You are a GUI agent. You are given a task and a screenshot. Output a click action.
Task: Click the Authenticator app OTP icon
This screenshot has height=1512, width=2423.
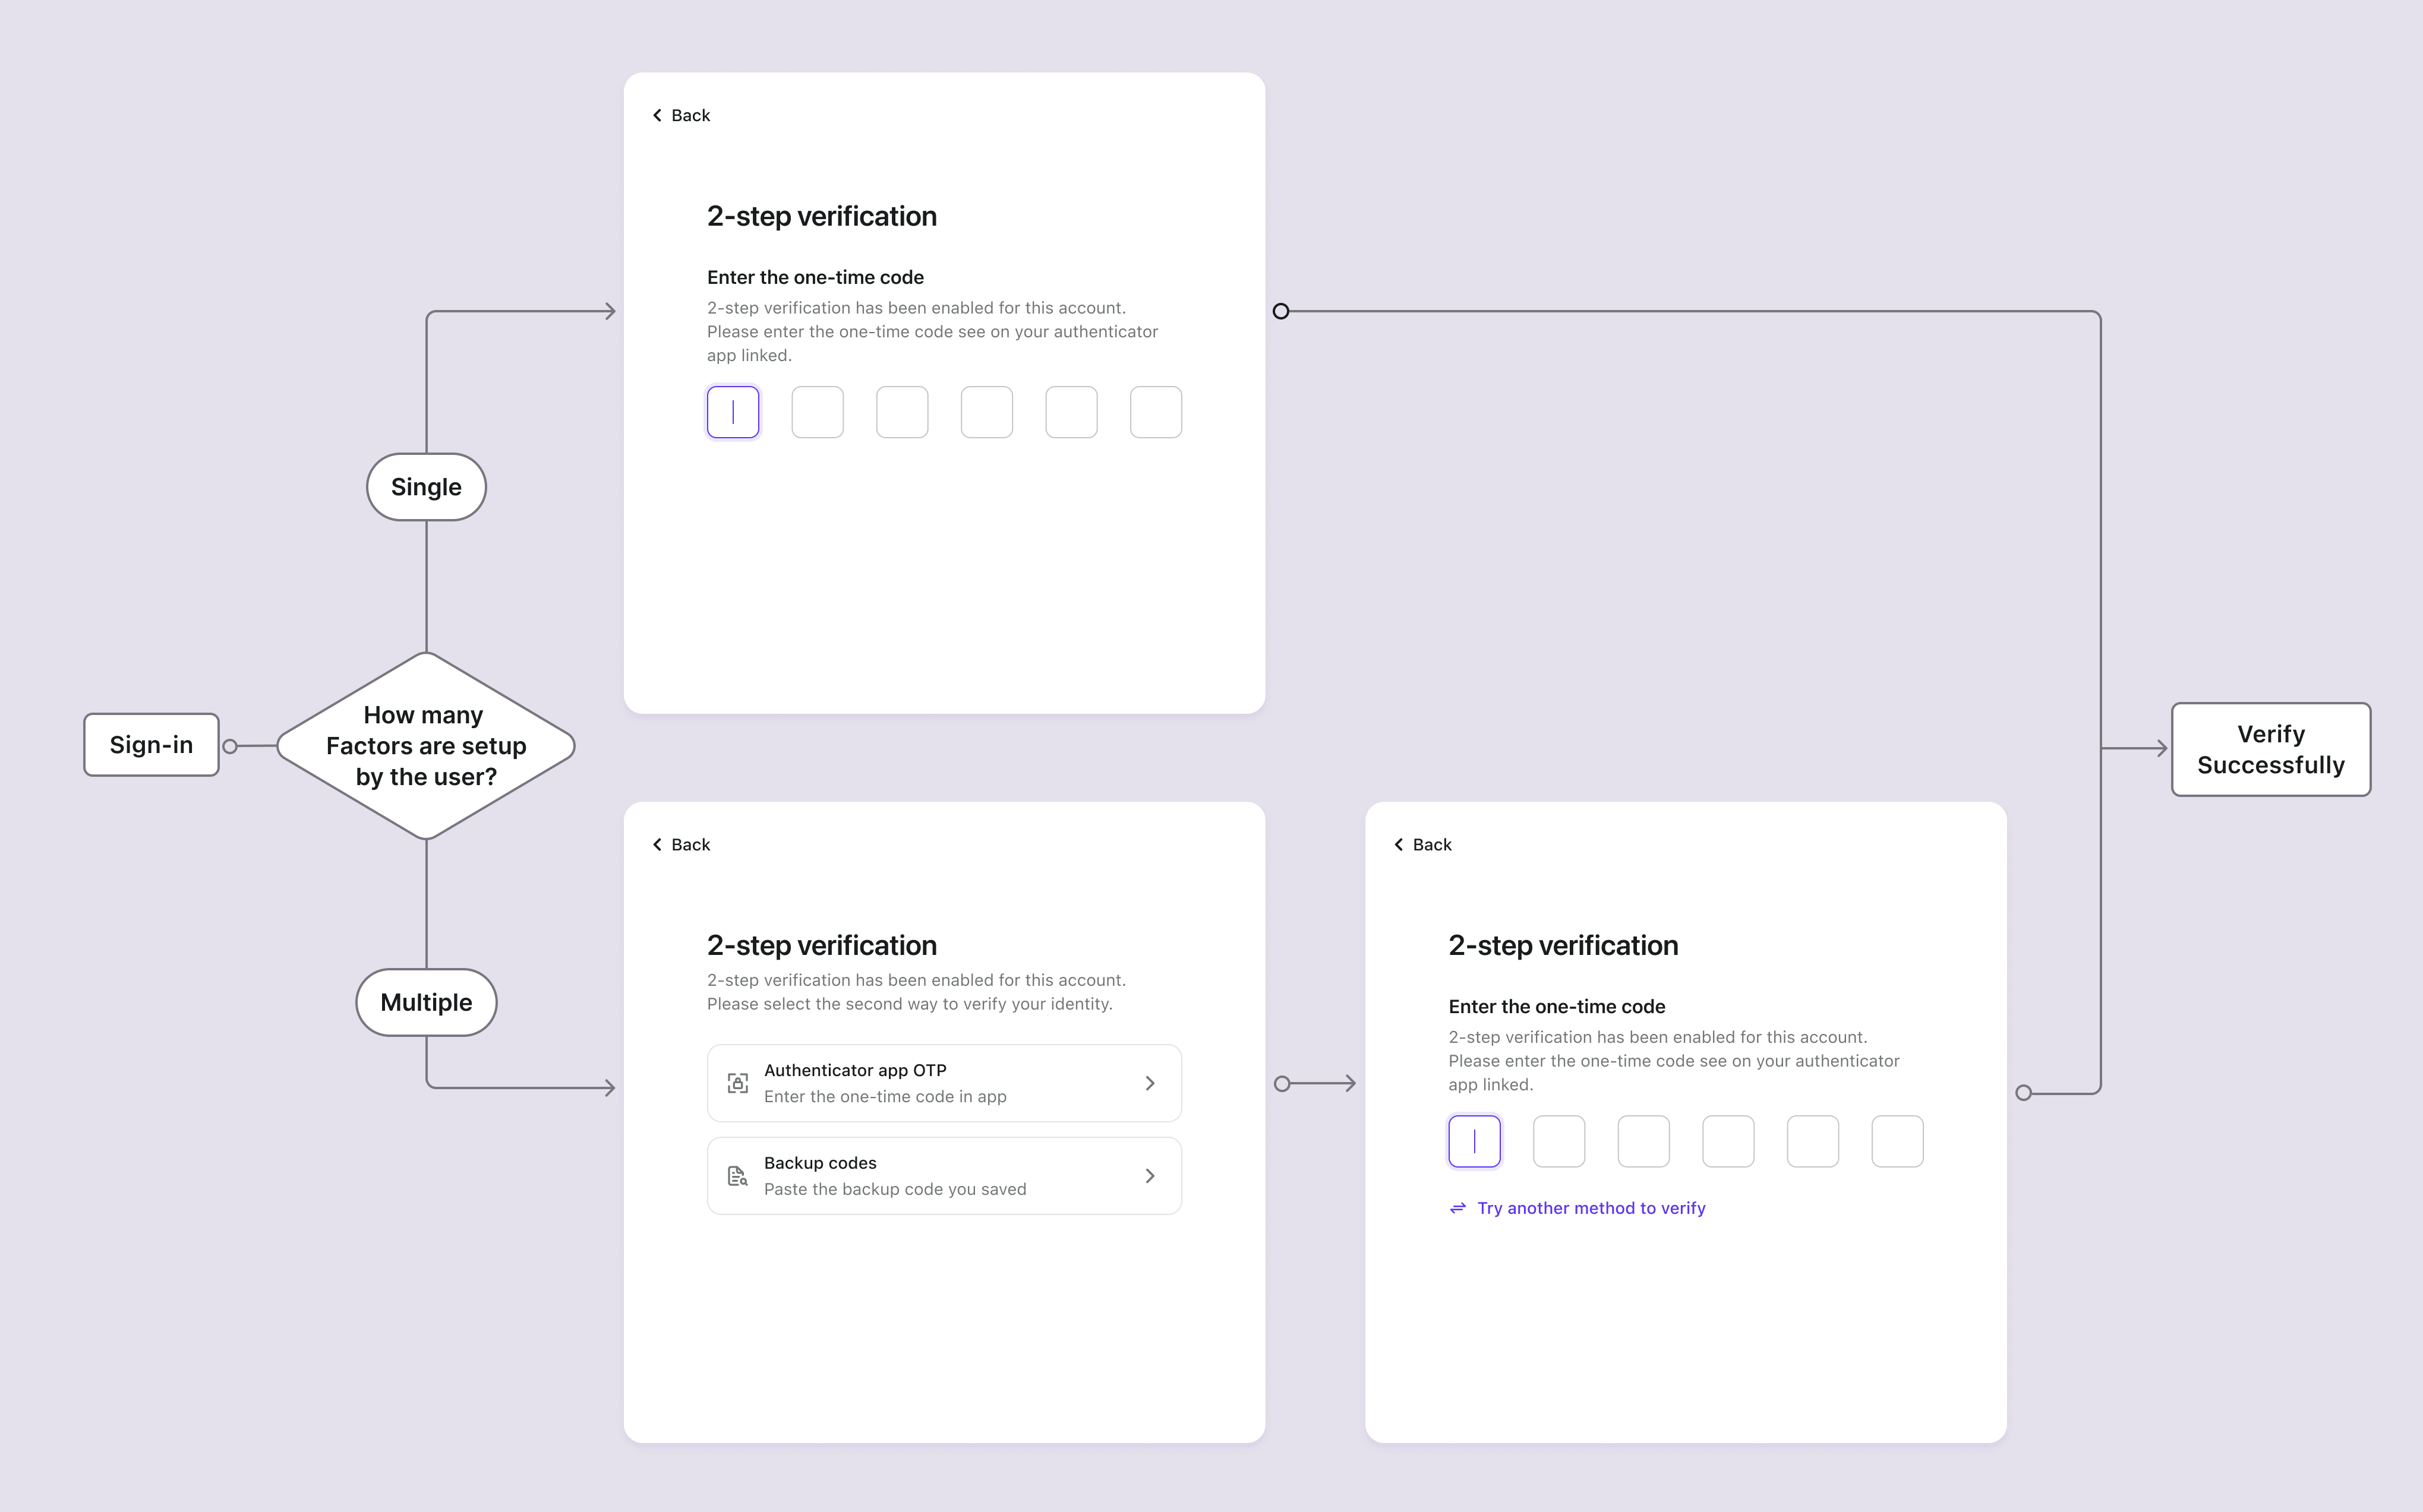tap(739, 1082)
